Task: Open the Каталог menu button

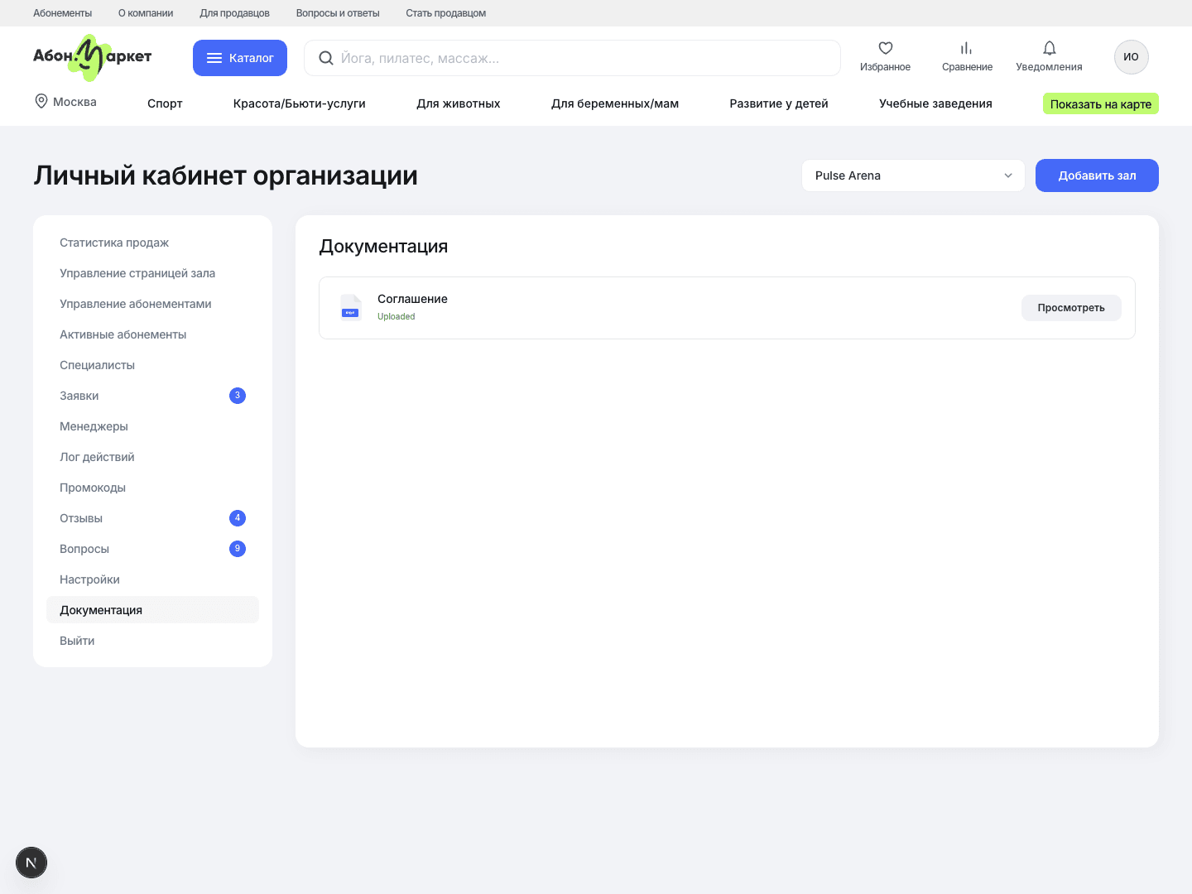Action: point(240,58)
